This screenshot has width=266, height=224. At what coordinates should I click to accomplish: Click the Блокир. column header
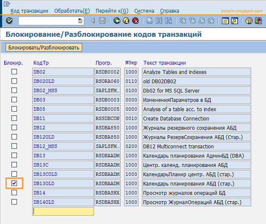13,63
